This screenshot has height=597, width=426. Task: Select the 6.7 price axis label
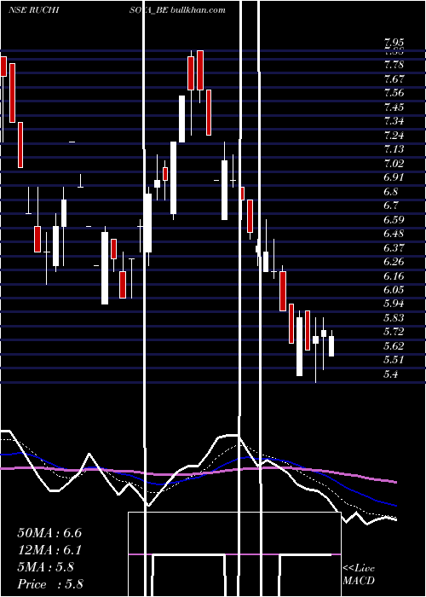pyautogui.click(x=391, y=206)
